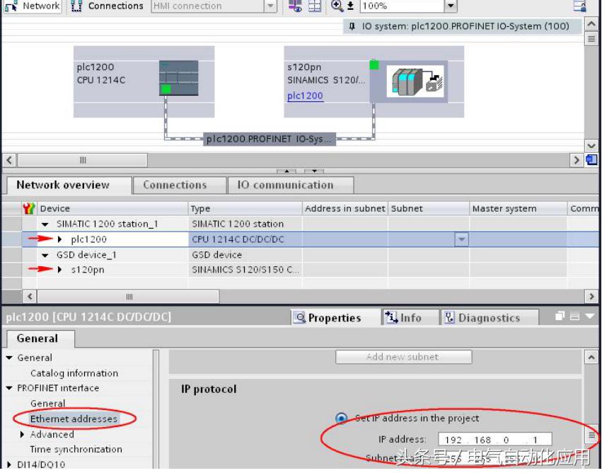Click the float inspector window icon
This screenshot has height=473, width=602.
560,317
